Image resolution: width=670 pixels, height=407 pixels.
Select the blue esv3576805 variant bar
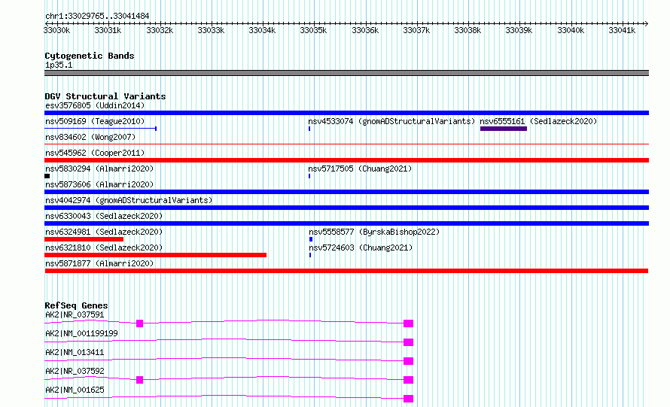[x=346, y=113]
